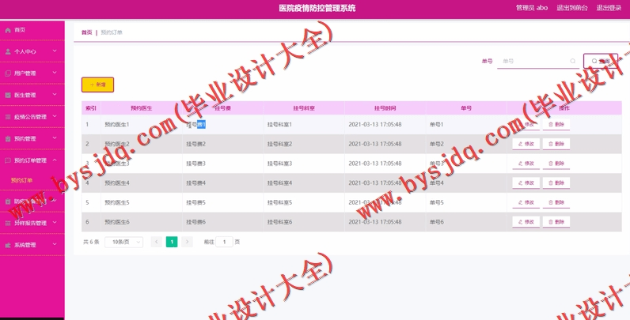Open 首页 label in the sidebar
Viewport: 630px width, 320px height.
[x=20, y=30]
